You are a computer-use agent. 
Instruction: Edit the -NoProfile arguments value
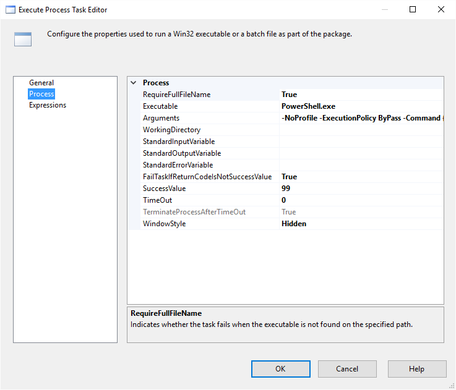point(361,118)
